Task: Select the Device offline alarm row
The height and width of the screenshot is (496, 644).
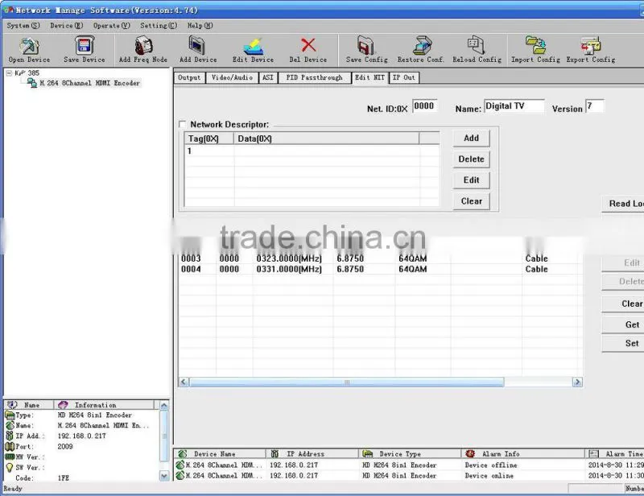Action: pyautogui.click(x=410, y=465)
